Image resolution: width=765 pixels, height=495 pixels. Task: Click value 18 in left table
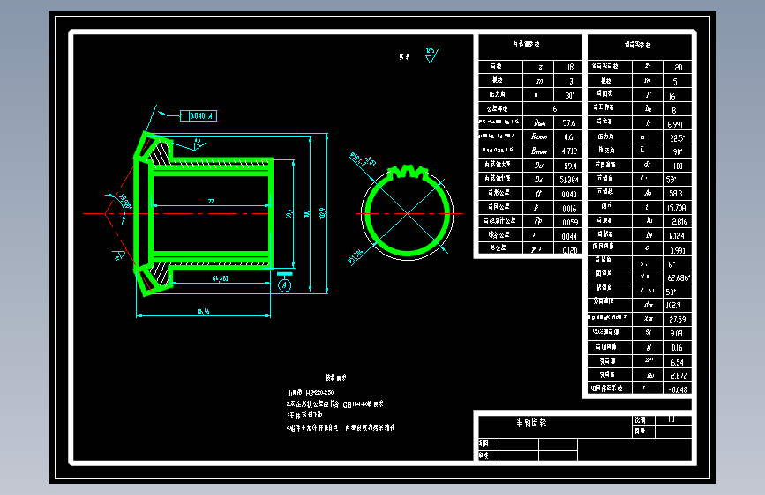[570, 67]
